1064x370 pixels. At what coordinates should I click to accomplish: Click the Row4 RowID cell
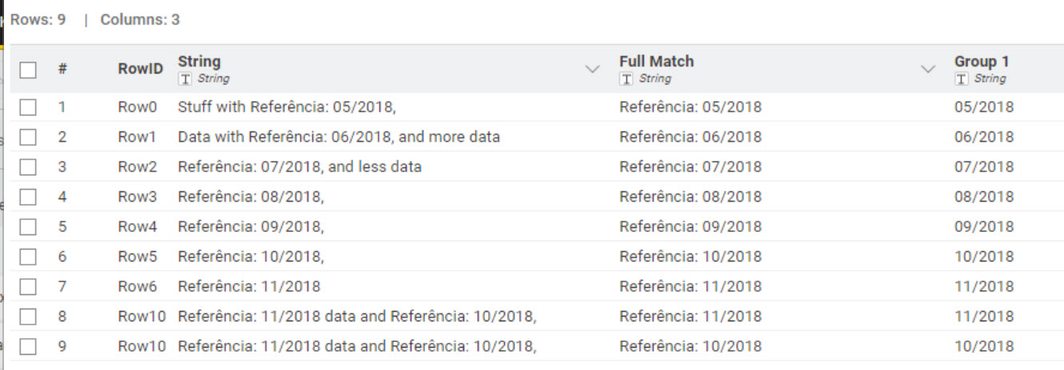[137, 226]
